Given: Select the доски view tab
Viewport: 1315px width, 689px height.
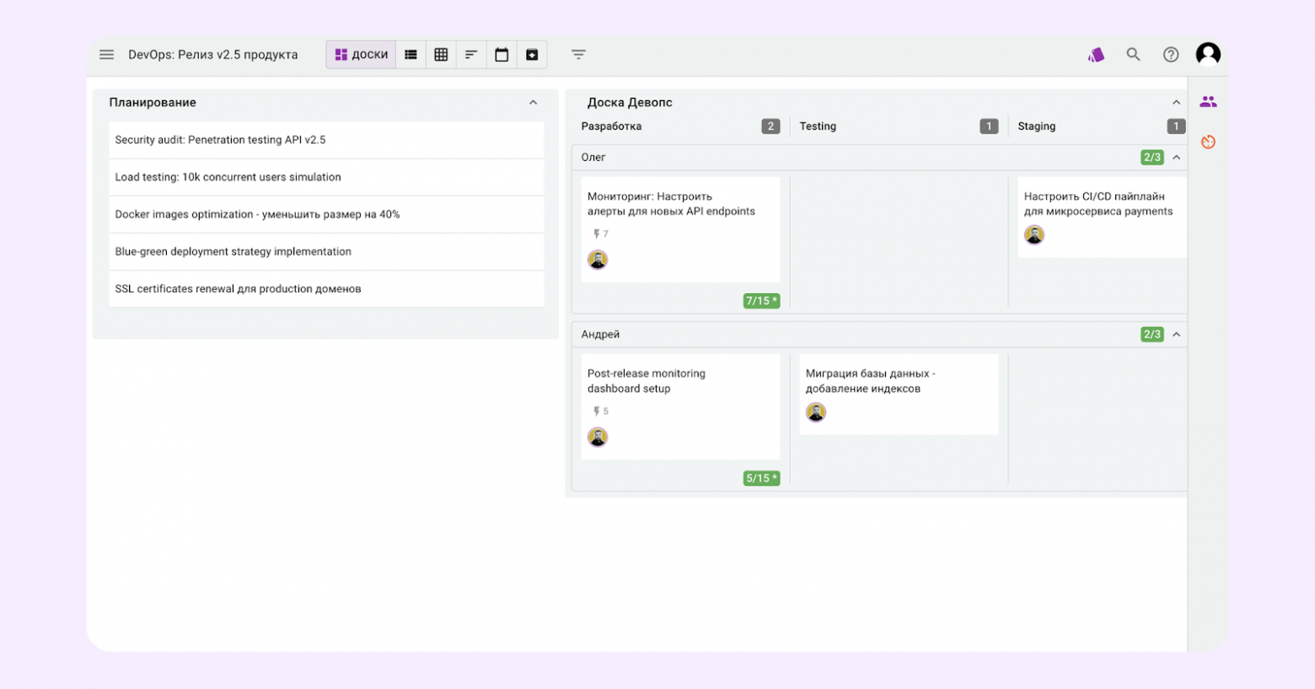Looking at the screenshot, I should (362, 55).
